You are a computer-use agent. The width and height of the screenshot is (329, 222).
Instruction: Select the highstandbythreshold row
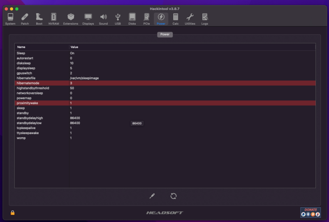[x=165, y=88]
